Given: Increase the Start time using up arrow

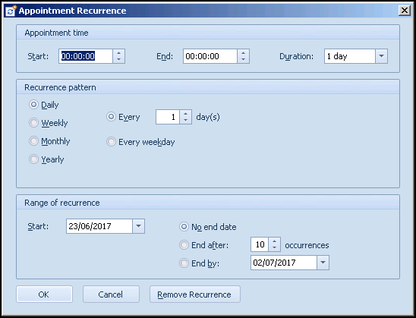Looking at the screenshot, I should click(119, 53).
